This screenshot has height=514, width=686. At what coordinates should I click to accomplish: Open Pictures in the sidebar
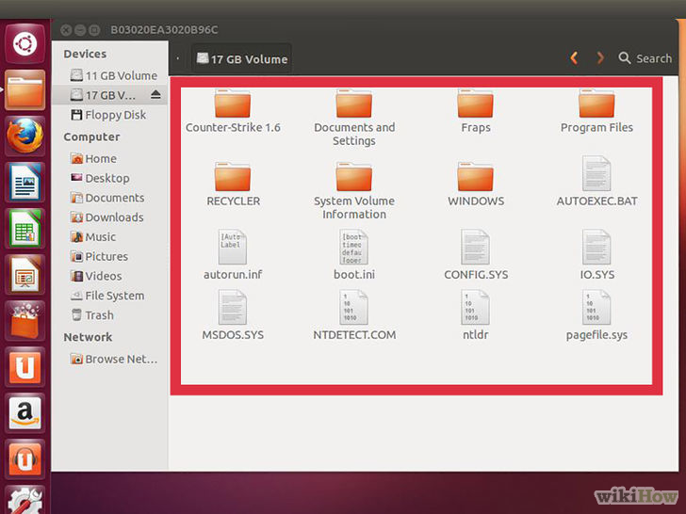[109, 257]
